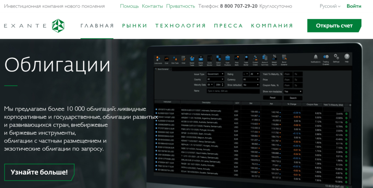Open the Show defaulted dropdown
The width and height of the screenshot is (373, 188).
tap(251, 85)
